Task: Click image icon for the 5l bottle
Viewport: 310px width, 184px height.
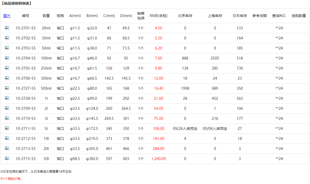Action: click(x=7, y=128)
